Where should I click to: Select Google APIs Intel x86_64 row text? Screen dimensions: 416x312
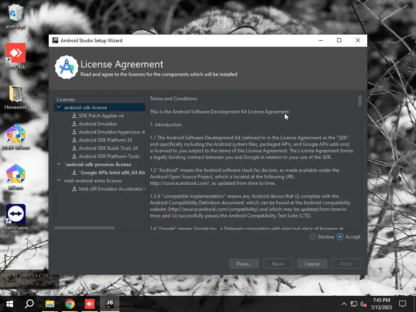pyautogui.click(x=112, y=172)
